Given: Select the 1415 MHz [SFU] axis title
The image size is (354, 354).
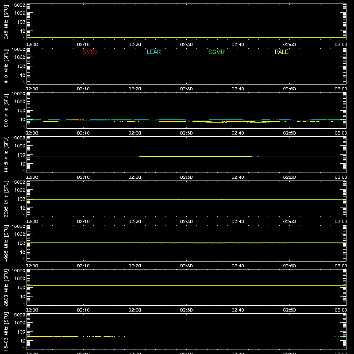Looking at the screenshot, I should point(6,154).
